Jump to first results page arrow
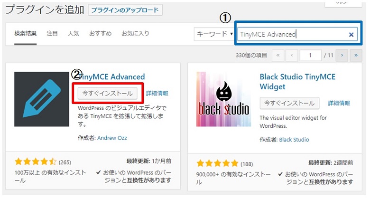 pos(278,56)
